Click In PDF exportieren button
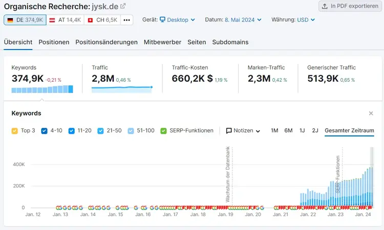 pyautogui.click(x=350, y=6)
